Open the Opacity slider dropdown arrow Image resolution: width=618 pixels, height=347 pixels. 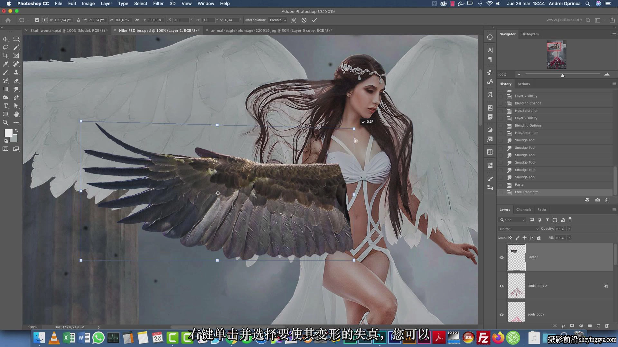pyautogui.click(x=569, y=229)
